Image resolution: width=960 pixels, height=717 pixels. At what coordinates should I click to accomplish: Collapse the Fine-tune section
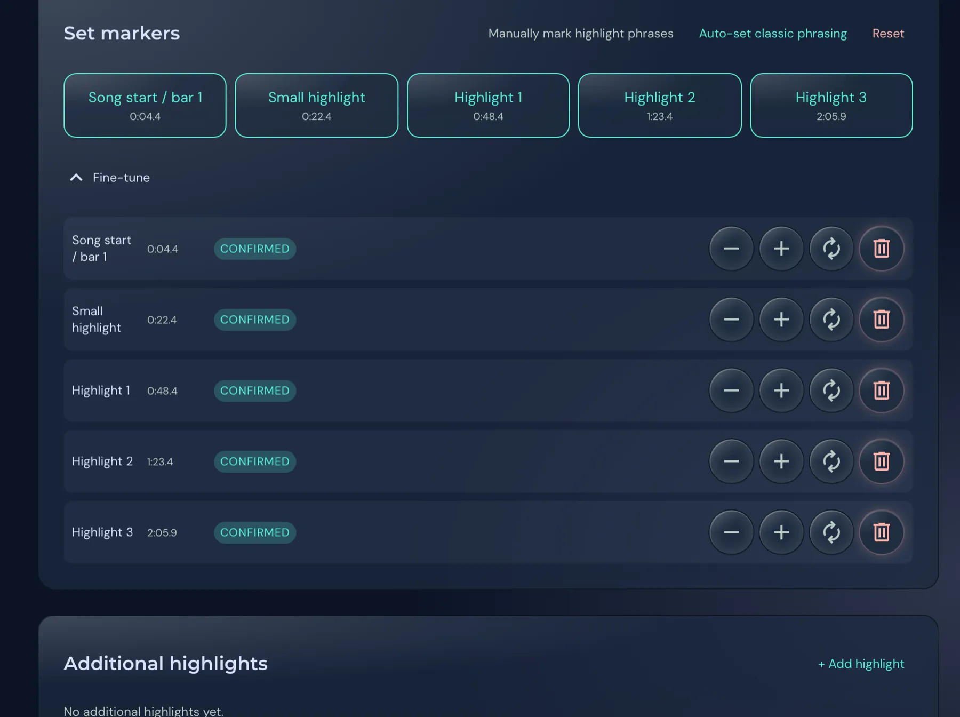point(110,178)
